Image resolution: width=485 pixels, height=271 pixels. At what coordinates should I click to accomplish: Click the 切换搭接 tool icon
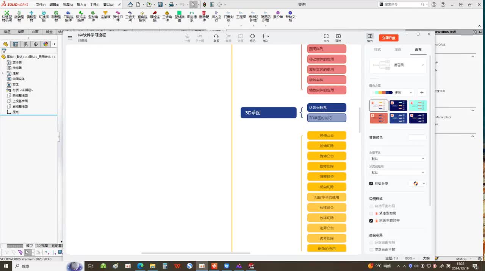[44, 16]
